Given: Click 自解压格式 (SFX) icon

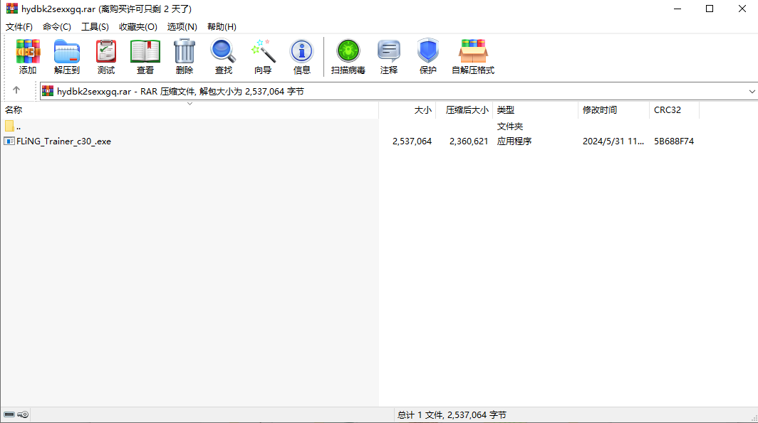Looking at the screenshot, I should [473, 56].
